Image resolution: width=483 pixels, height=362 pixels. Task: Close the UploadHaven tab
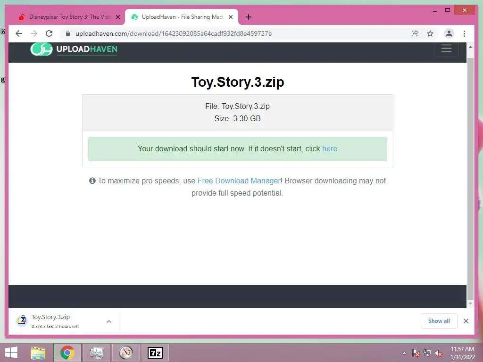(230, 17)
